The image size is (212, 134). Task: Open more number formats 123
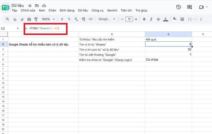pos(91,19)
